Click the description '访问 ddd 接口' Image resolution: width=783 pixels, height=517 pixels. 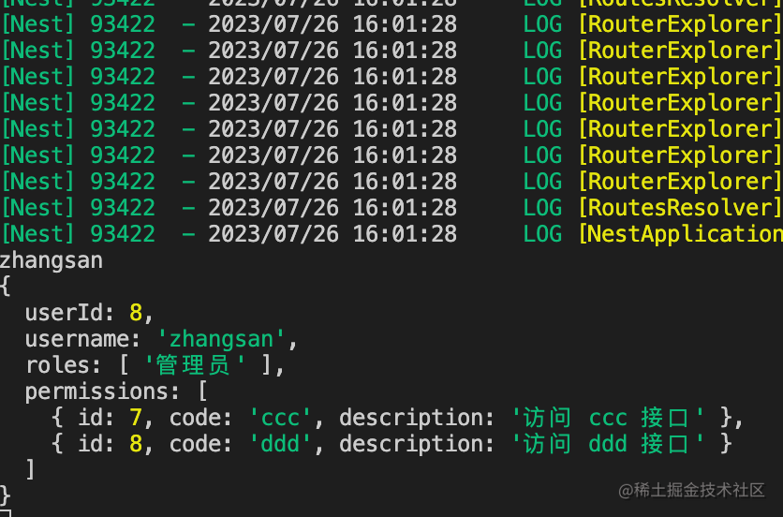click(608, 444)
